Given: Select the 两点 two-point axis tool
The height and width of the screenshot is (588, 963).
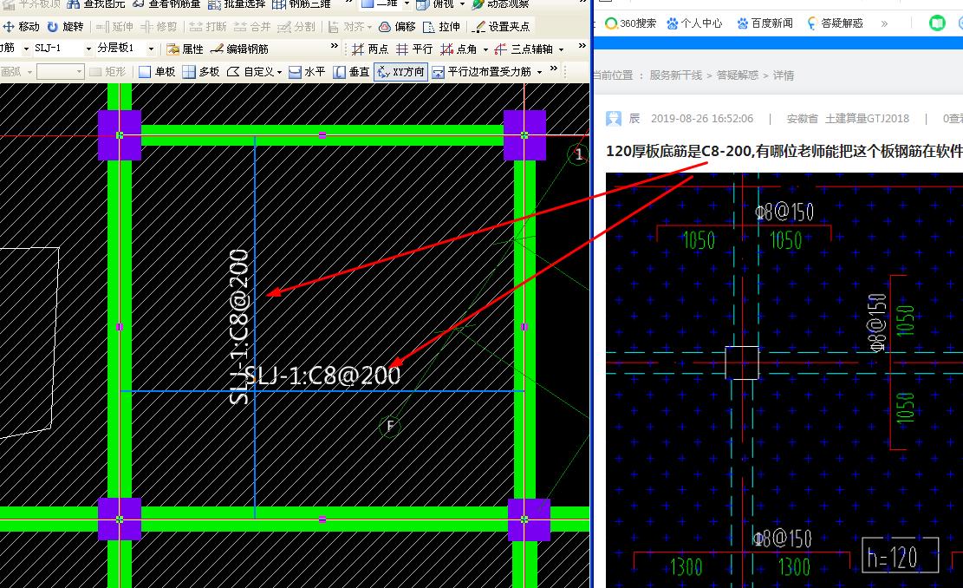Looking at the screenshot, I should pyautogui.click(x=370, y=49).
